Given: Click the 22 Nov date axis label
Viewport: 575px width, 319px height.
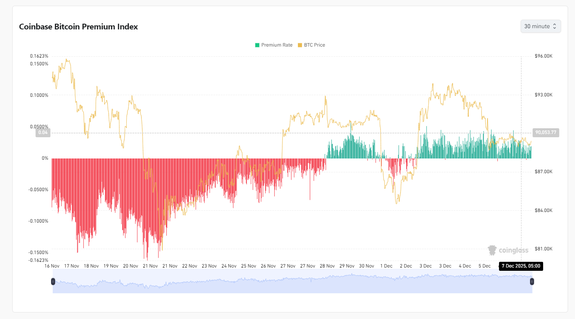Looking at the screenshot, I should click(x=190, y=266).
